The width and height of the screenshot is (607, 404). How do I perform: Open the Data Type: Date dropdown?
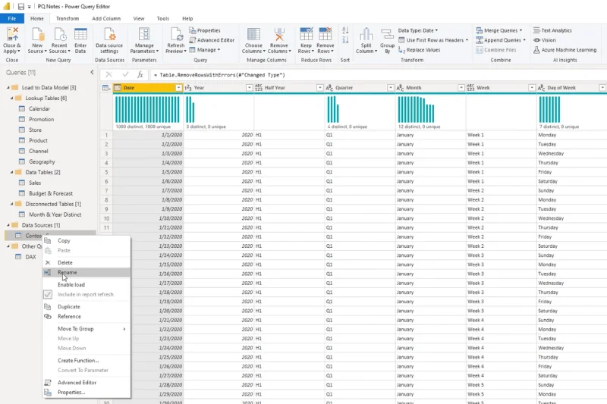pyautogui.click(x=418, y=30)
